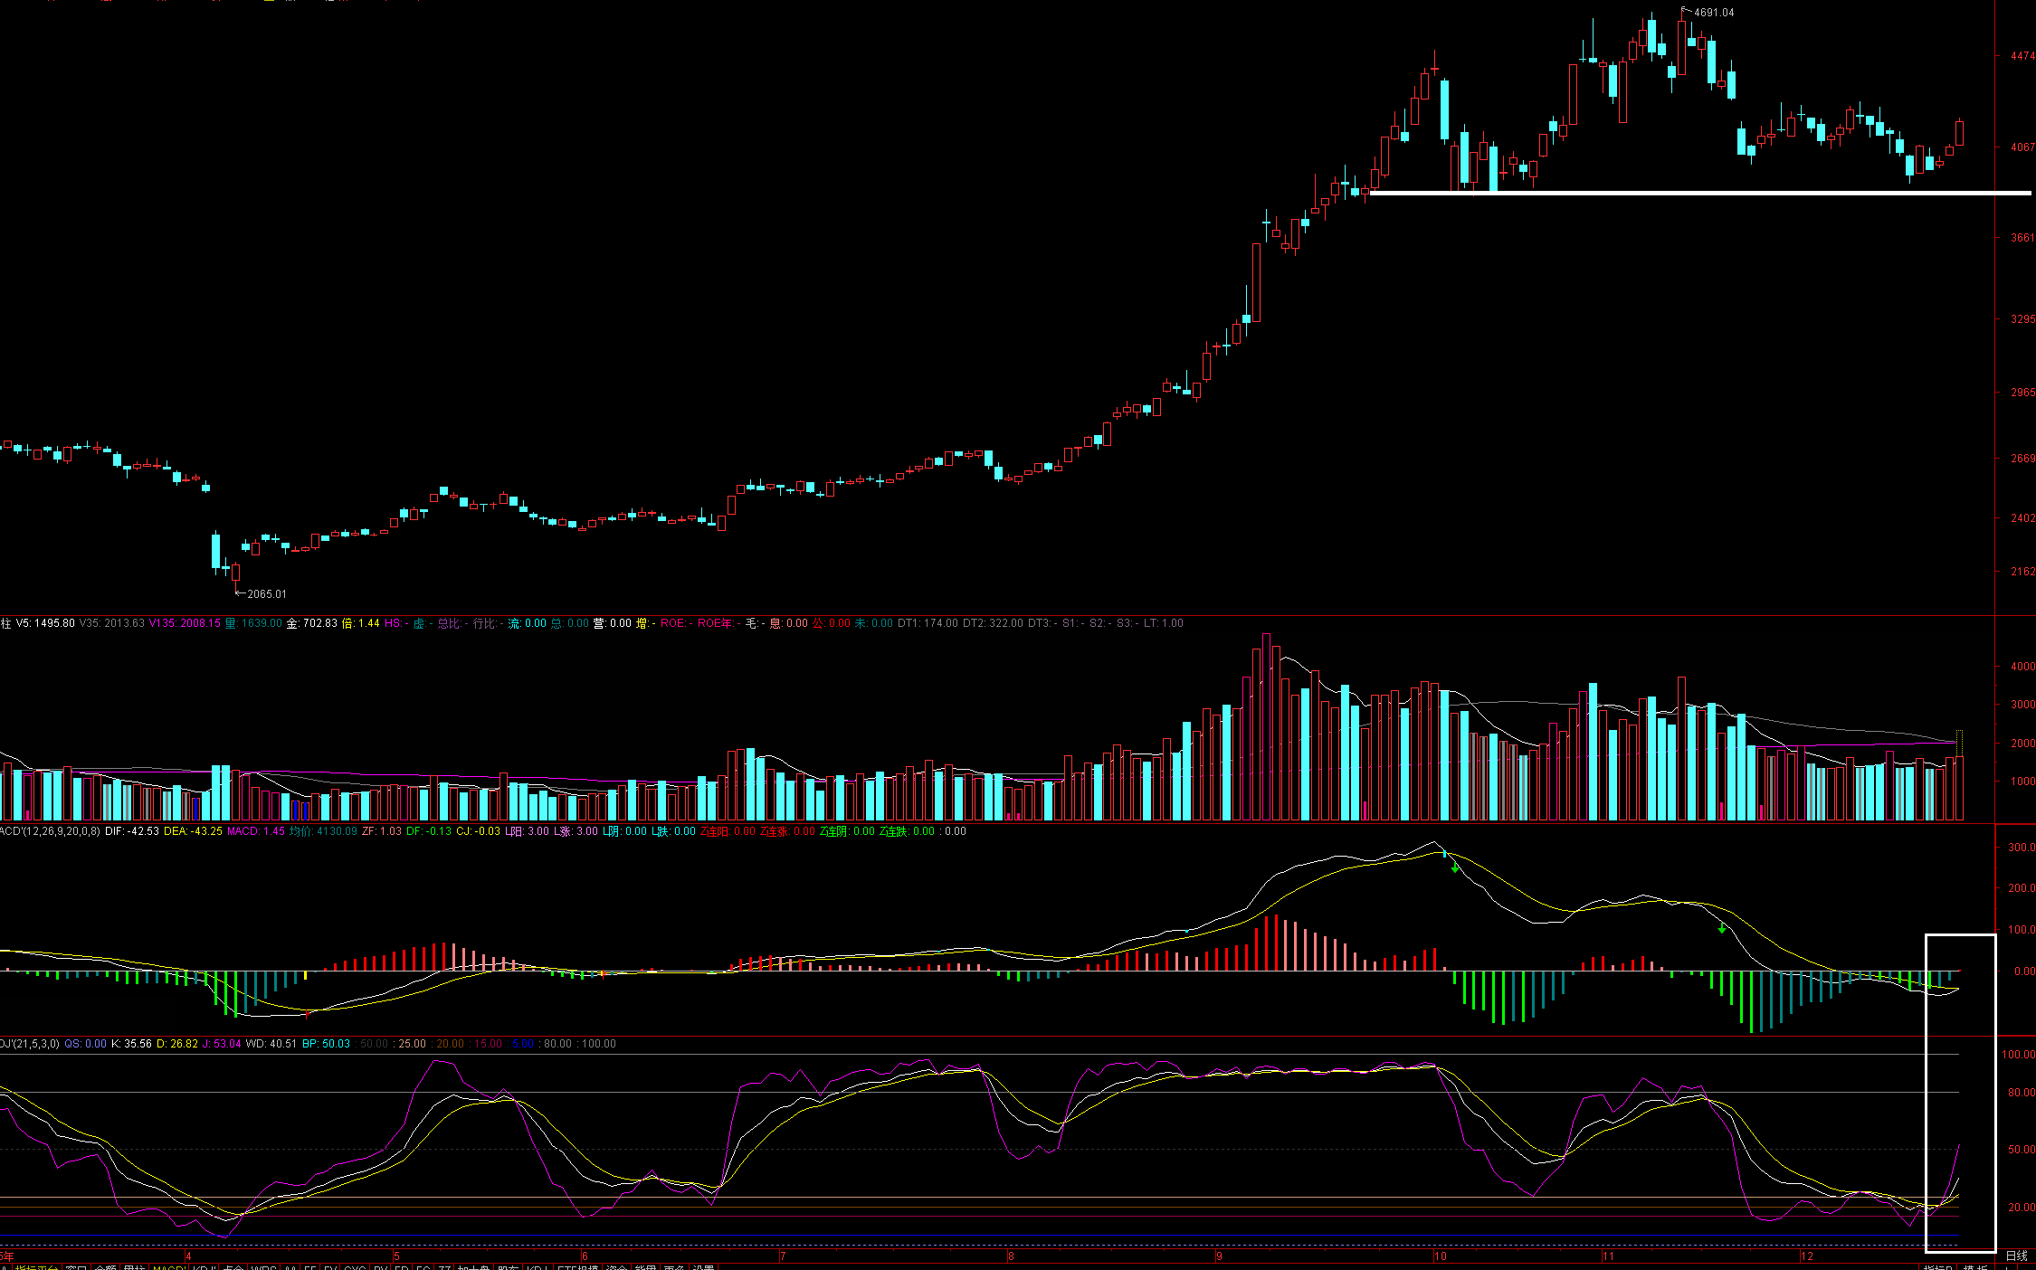Click MACD'(12,26,9,20,0,8) parameter label

(x=50, y=830)
